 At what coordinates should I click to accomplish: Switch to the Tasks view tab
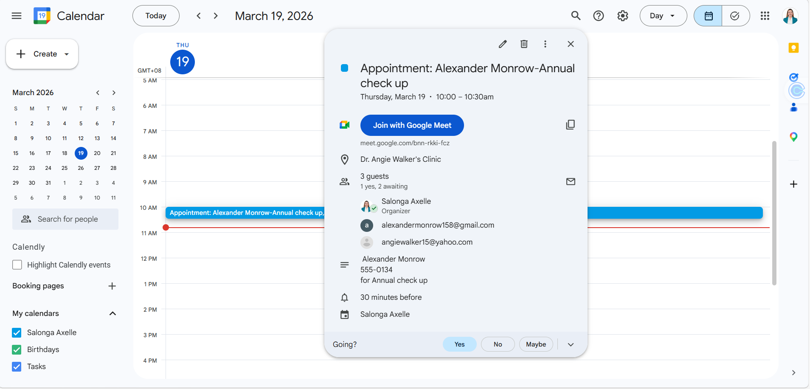(735, 16)
